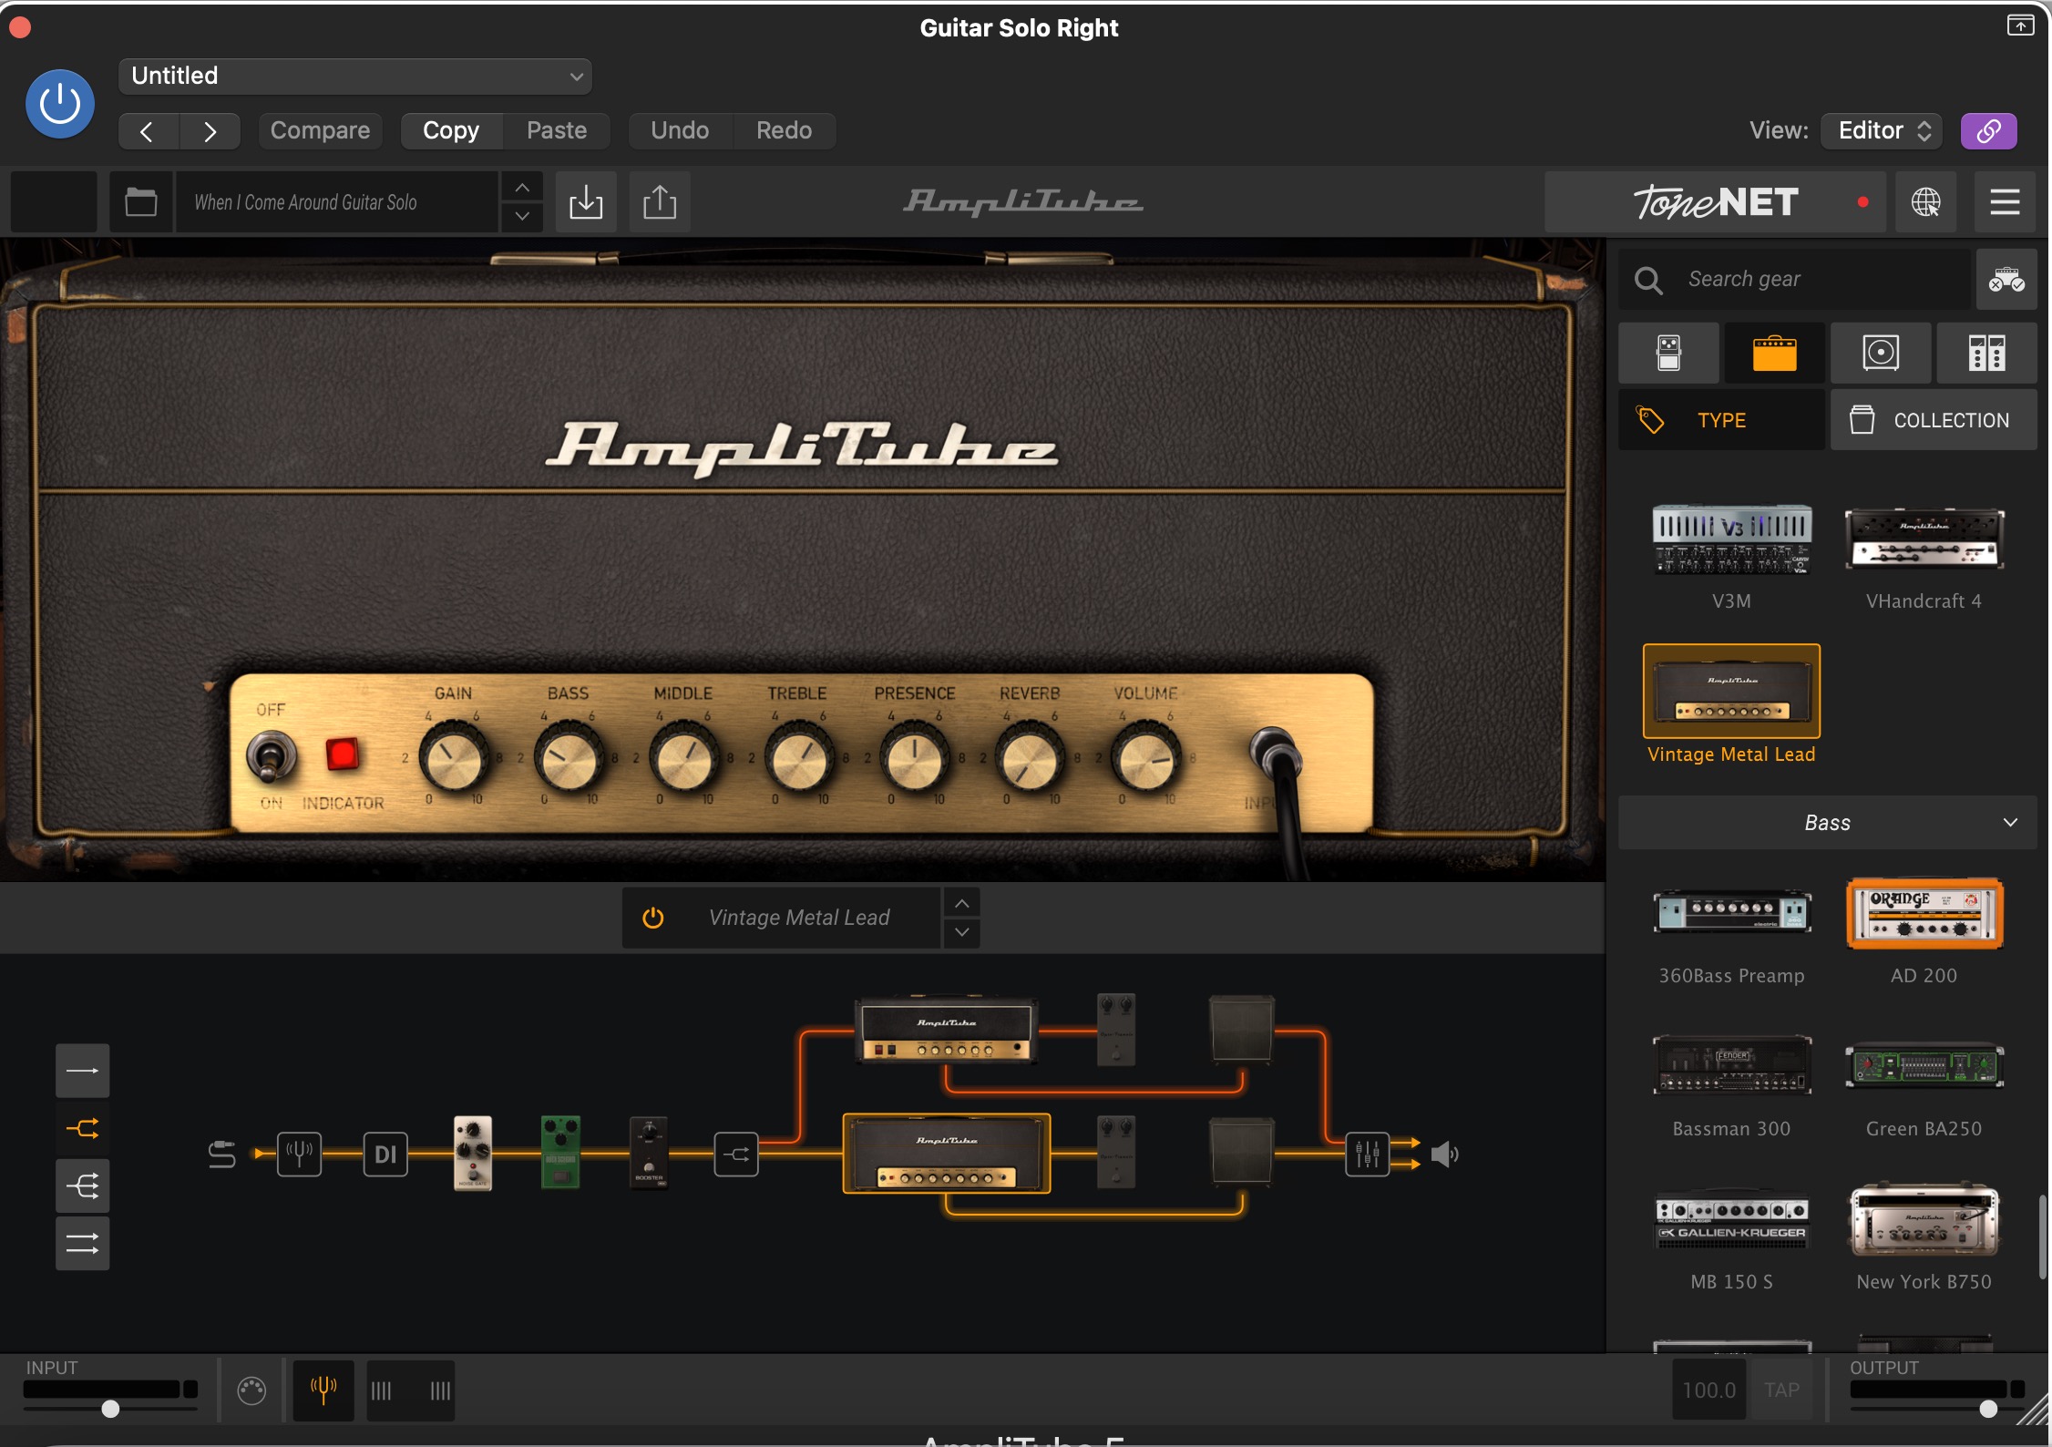Viewport: 2052px width, 1447px height.
Task: Select the VHandcraft 4 amplifier
Action: pos(1924,539)
